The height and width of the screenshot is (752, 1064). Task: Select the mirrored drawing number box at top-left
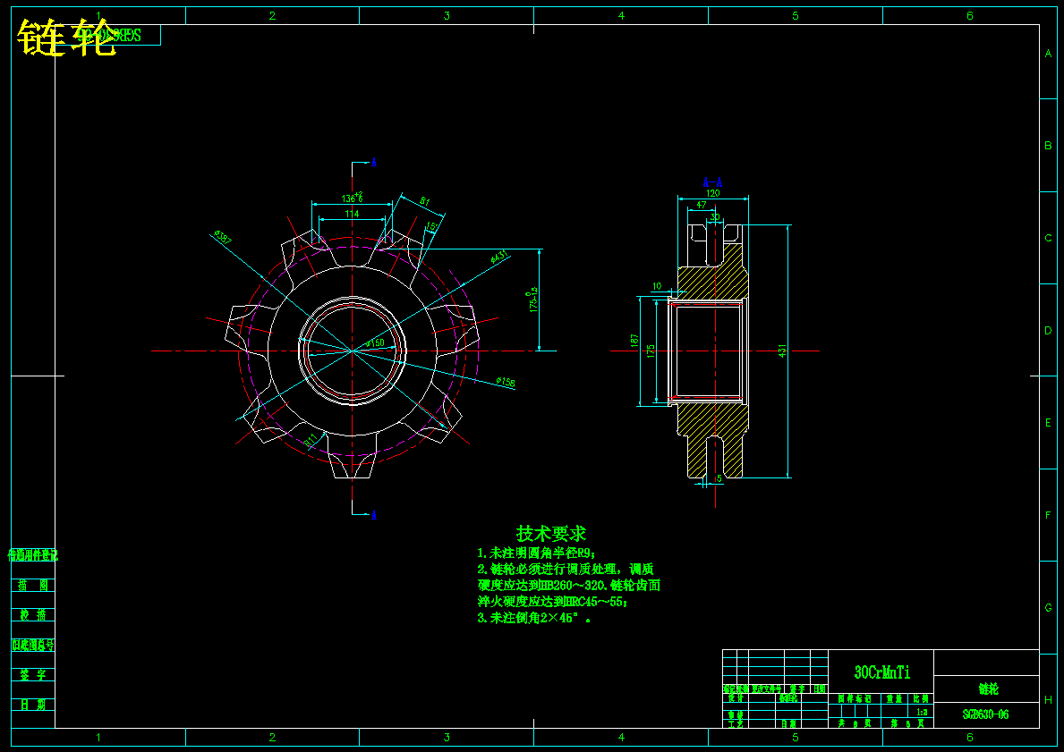pyautogui.click(x=108, y=35)
